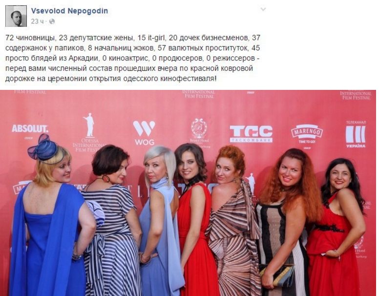
Task: Expand the post options chevron menu
Action: (263, 9)
